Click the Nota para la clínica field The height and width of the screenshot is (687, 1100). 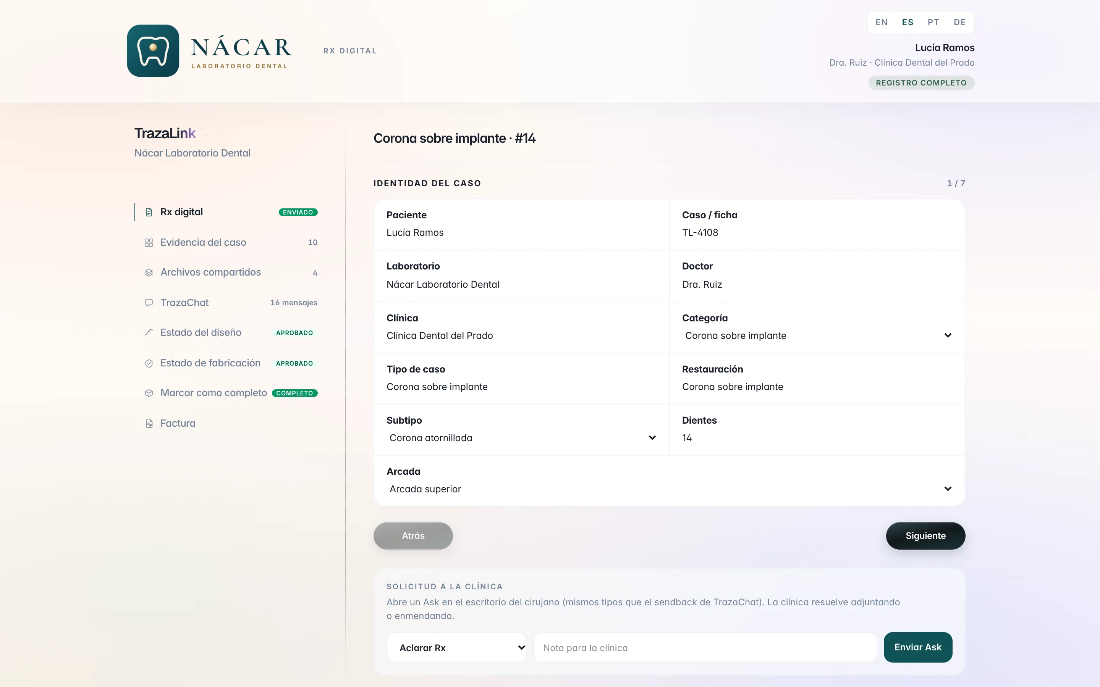[x=705, y=647]
